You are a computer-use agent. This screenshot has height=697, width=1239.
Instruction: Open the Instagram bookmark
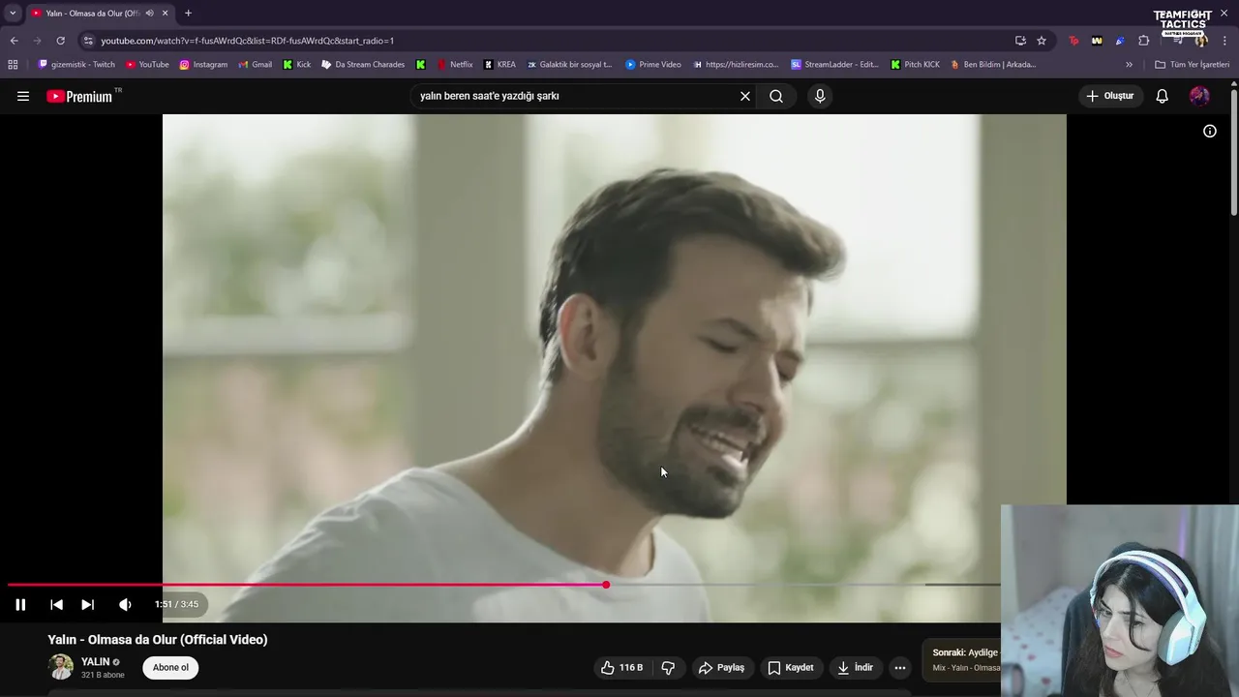click(203, 65)
